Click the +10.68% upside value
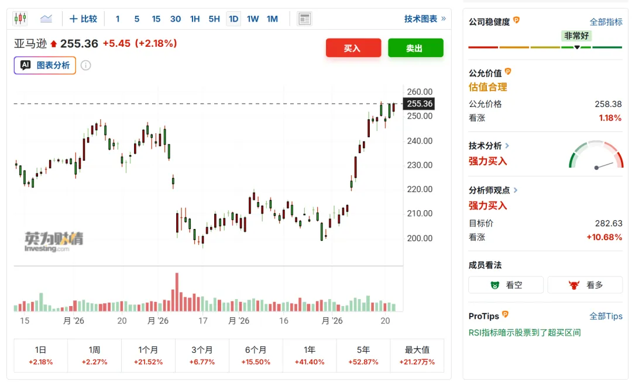 pyautogui.click(x=604, y=237)
